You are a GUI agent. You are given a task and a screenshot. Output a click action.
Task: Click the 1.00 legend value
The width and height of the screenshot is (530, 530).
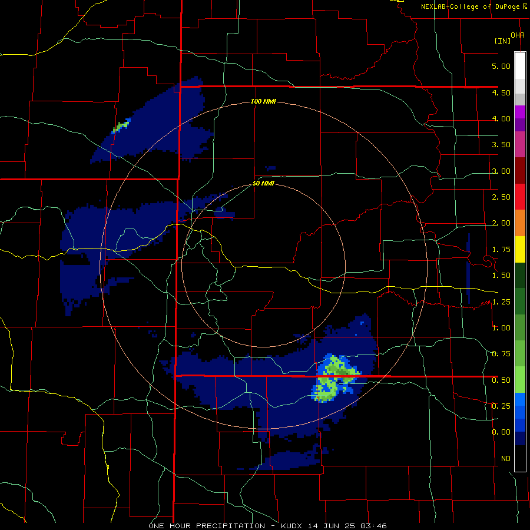click(x=501, y=327)
